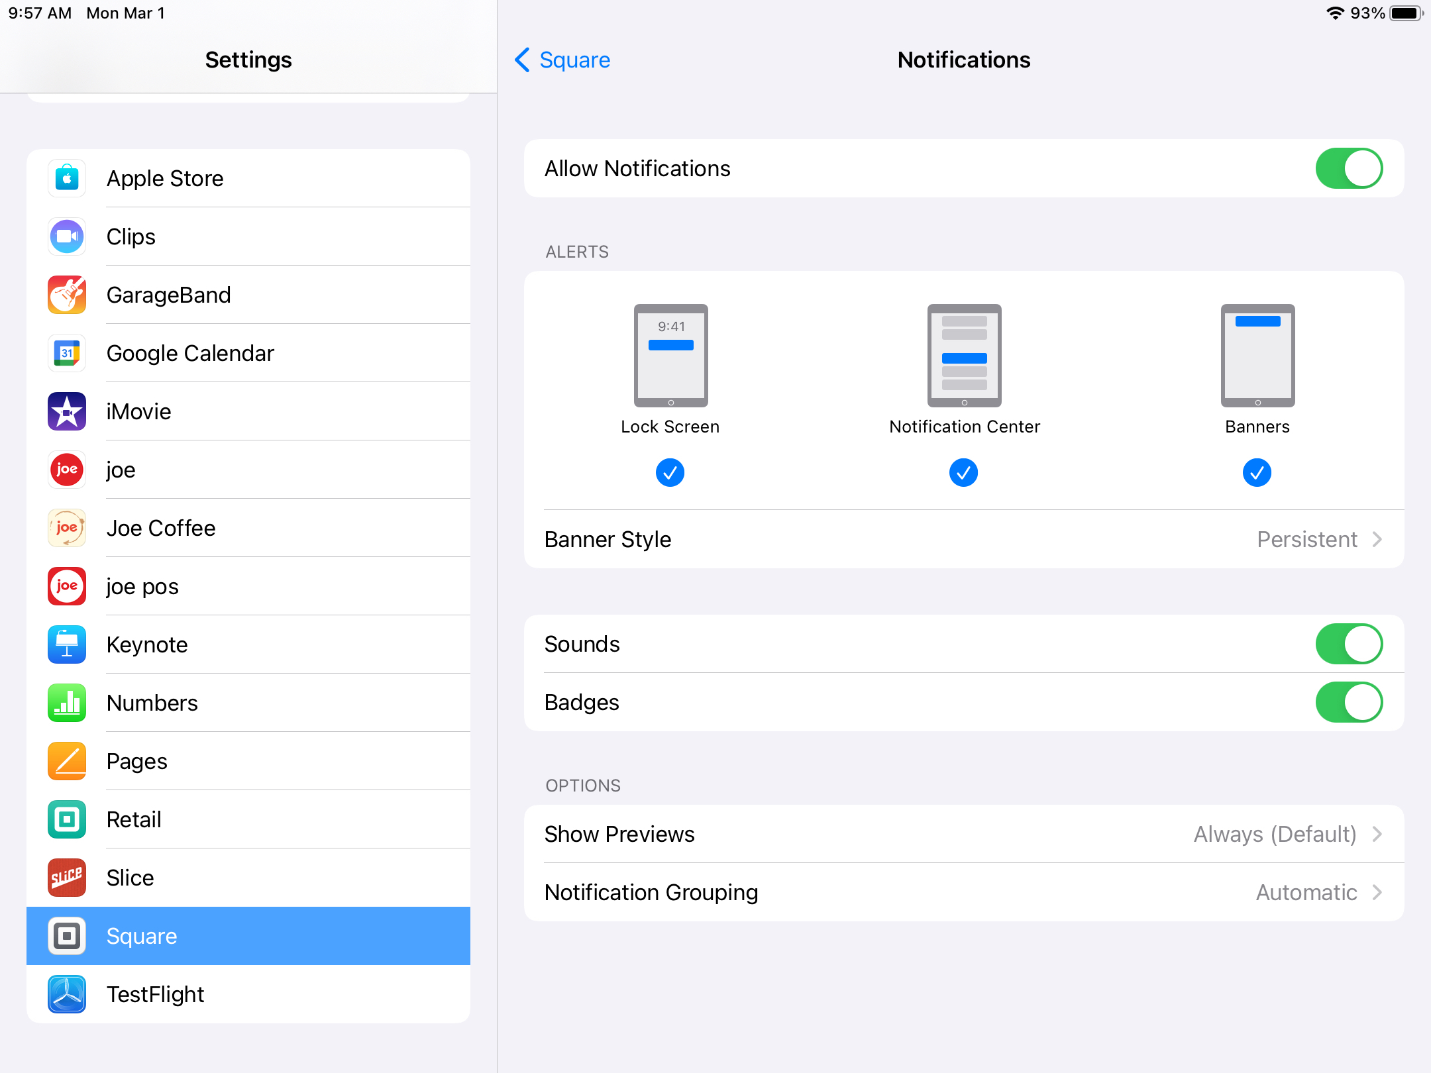Viewport: 1431px width, 1073px height.
Task: Tap the Banners label
Action: pos(1257,427)
